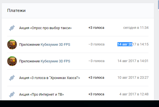159x107 pixels.
Task: Click the word Приложение in the 14:01 row
Action: point(29,61)
